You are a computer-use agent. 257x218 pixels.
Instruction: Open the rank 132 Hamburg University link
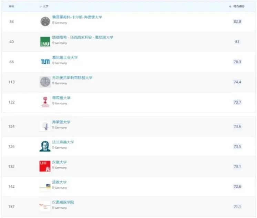pyautogui.click(x=59, y=162)
